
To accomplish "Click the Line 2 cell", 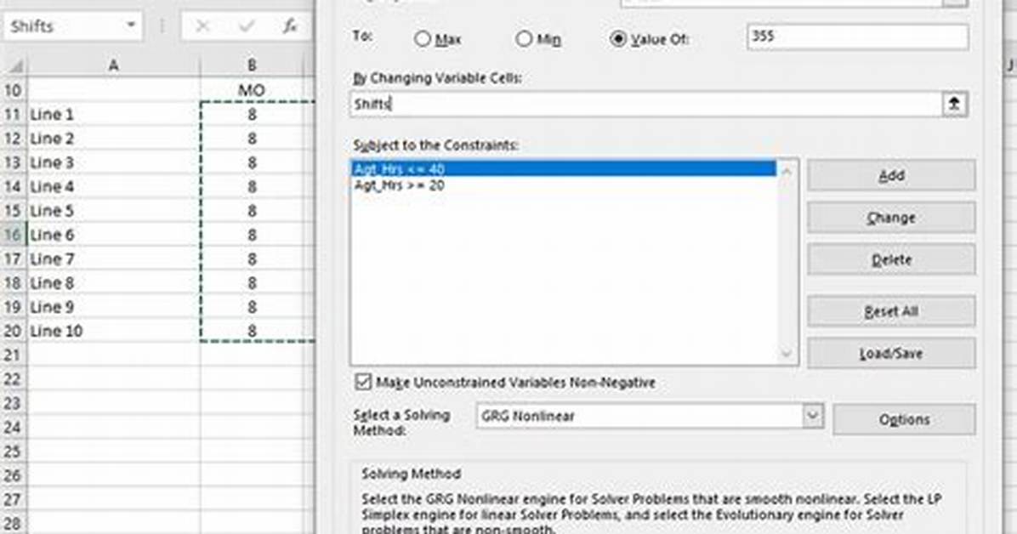I will 113,139.
